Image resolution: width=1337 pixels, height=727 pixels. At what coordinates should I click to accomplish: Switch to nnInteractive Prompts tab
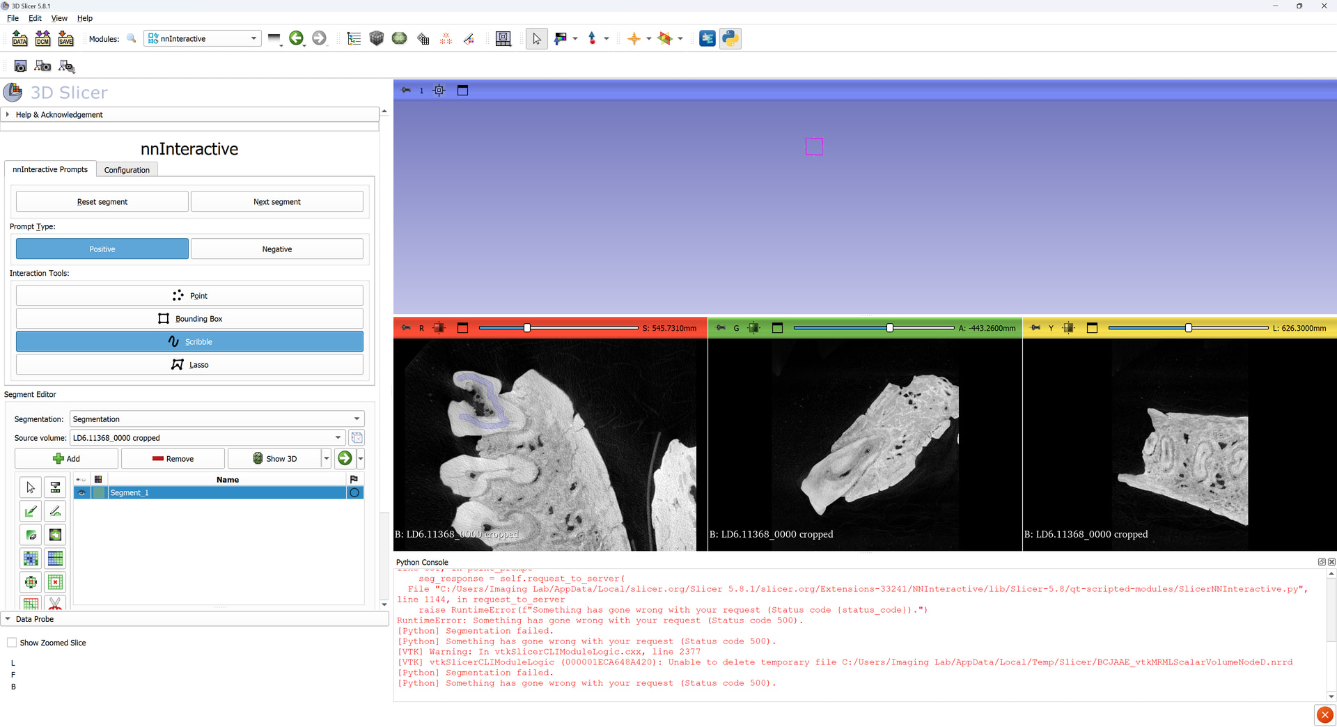point(50,169)
